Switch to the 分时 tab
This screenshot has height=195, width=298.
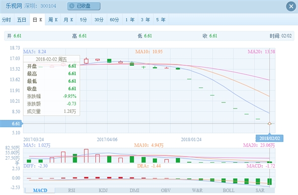pos(6,19)
